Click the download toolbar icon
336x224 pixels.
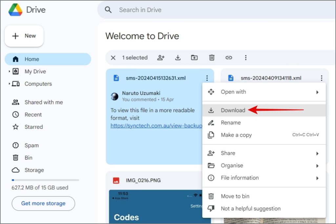178,58
